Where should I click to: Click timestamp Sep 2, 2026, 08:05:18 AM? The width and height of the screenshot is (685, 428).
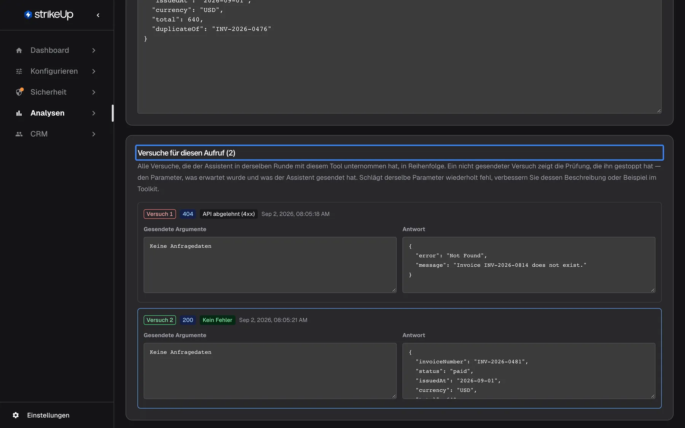(x=295, y=214)
